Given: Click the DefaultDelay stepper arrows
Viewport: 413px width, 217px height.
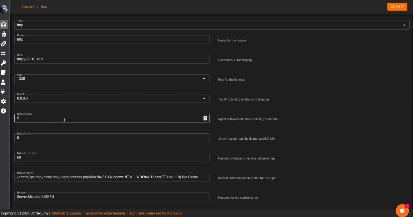Looking at the screenshot, I should coord(205,118).
